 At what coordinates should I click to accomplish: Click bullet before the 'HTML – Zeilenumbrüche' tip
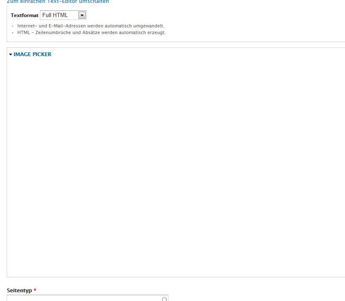tap(13, 33)
